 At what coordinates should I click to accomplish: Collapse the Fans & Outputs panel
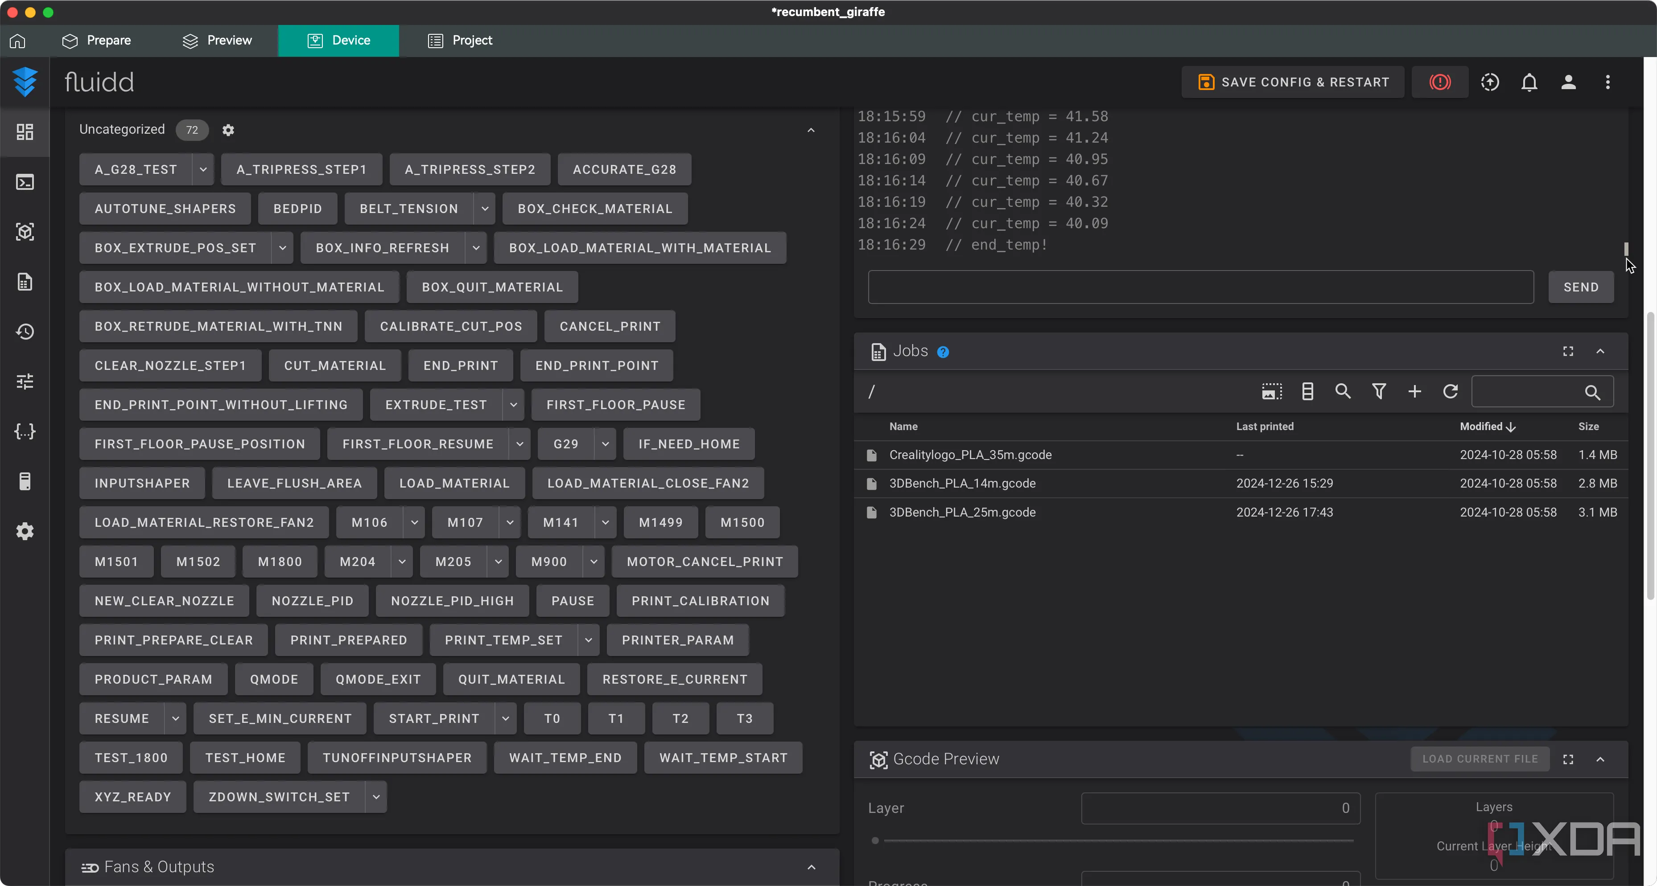(x=811, y=867)
